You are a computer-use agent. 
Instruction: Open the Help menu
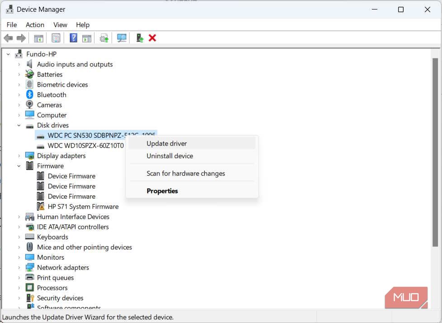click(x=83, y=25)
